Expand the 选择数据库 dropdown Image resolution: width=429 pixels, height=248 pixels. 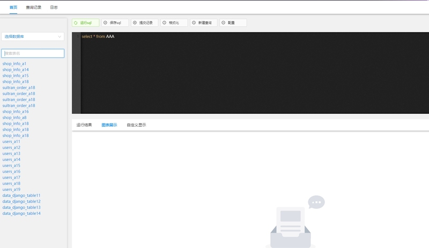tap(33, 36)
